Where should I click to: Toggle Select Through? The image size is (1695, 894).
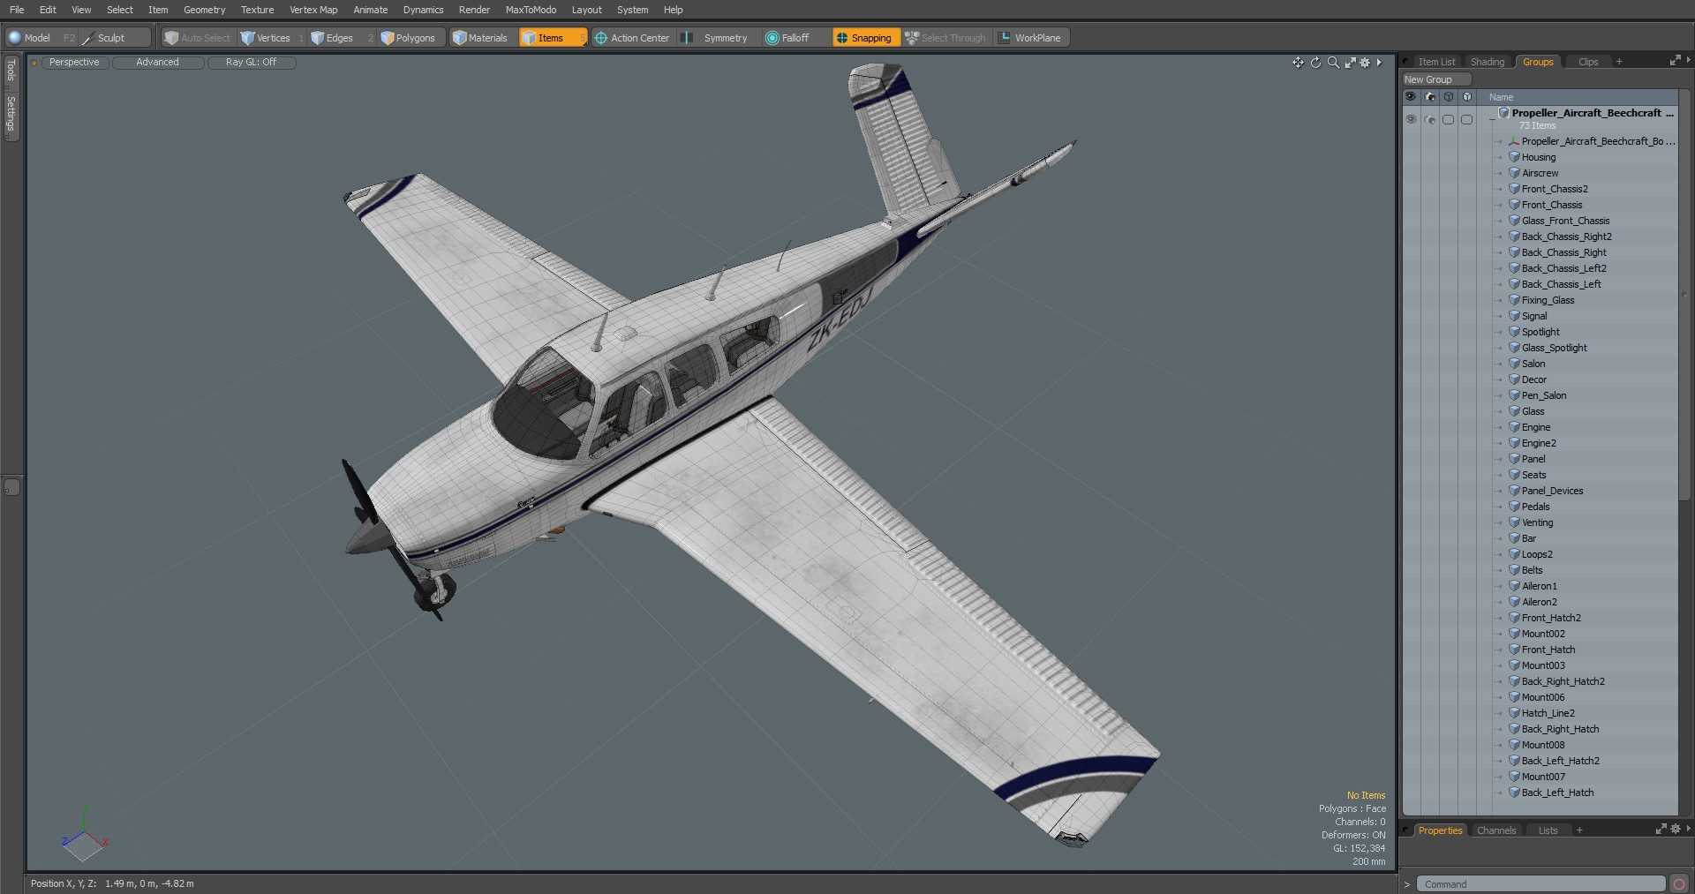[x=945, y=38]
